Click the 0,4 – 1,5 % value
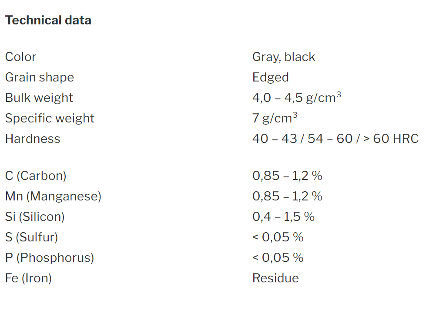The height and width of the screenshot is (322, 429). 283,217
